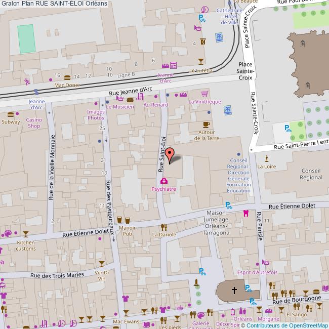This screenshot has height=329, width=329.
Task: Click the Ver Di Vin wine glass icon
Action: pyautogui.click(x=102, y=264)
